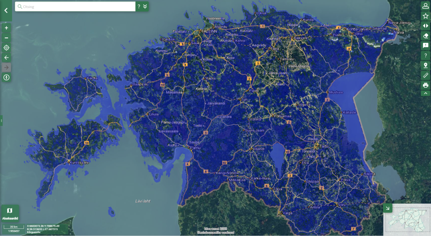Zoom in with the plus button
Screen dimensions: 431x236
tap(6, 28)
